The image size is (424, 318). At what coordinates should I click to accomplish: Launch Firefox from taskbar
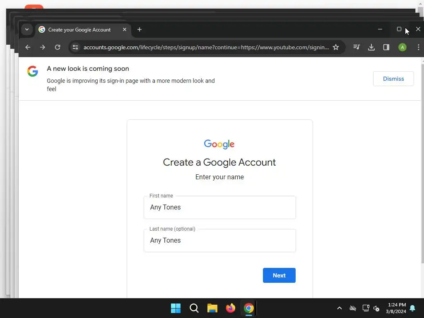pyautogui.click(x=230, y=308)
